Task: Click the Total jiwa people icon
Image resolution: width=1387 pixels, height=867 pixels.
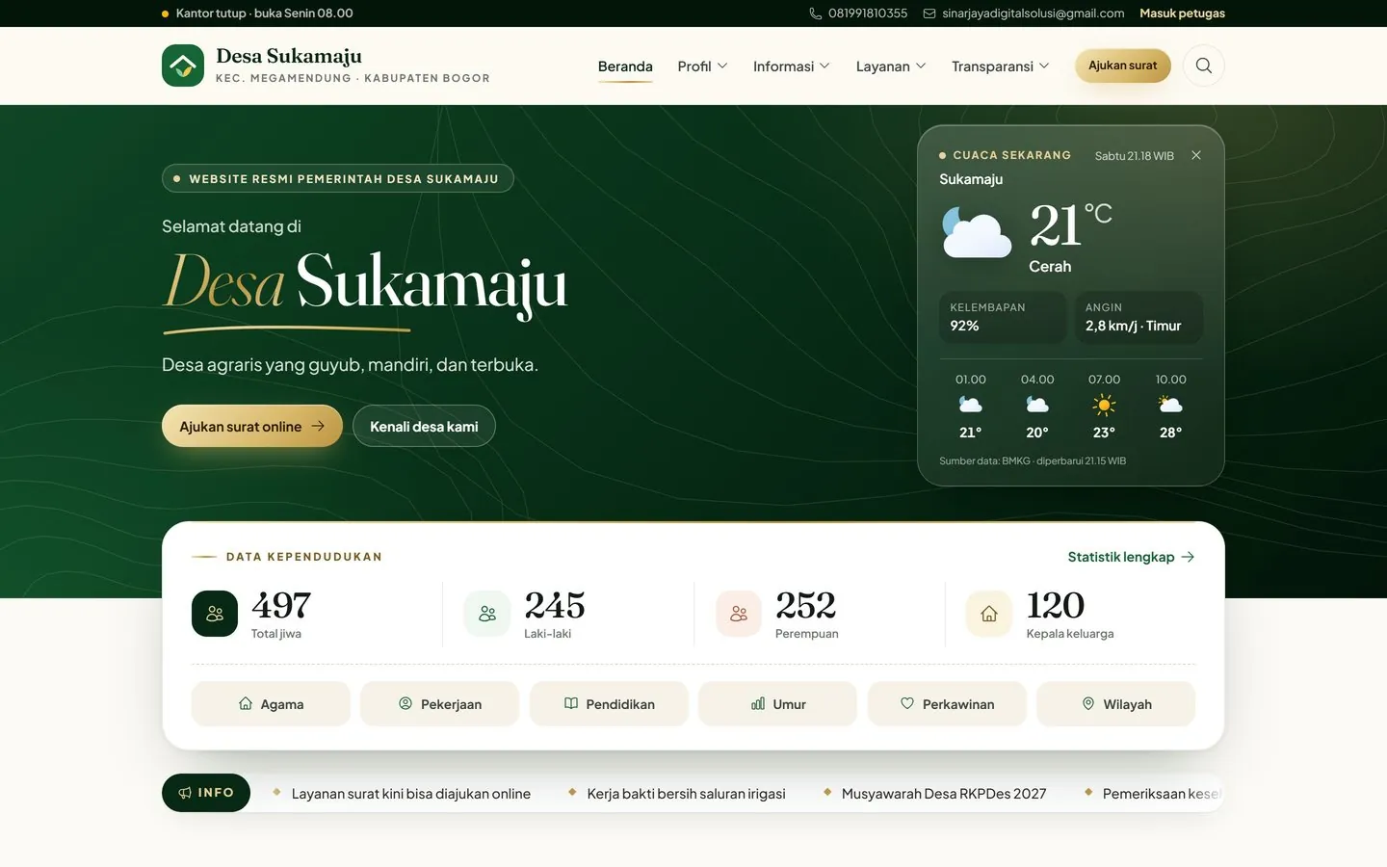Action: pyautogui.click(x=215, y=614)
